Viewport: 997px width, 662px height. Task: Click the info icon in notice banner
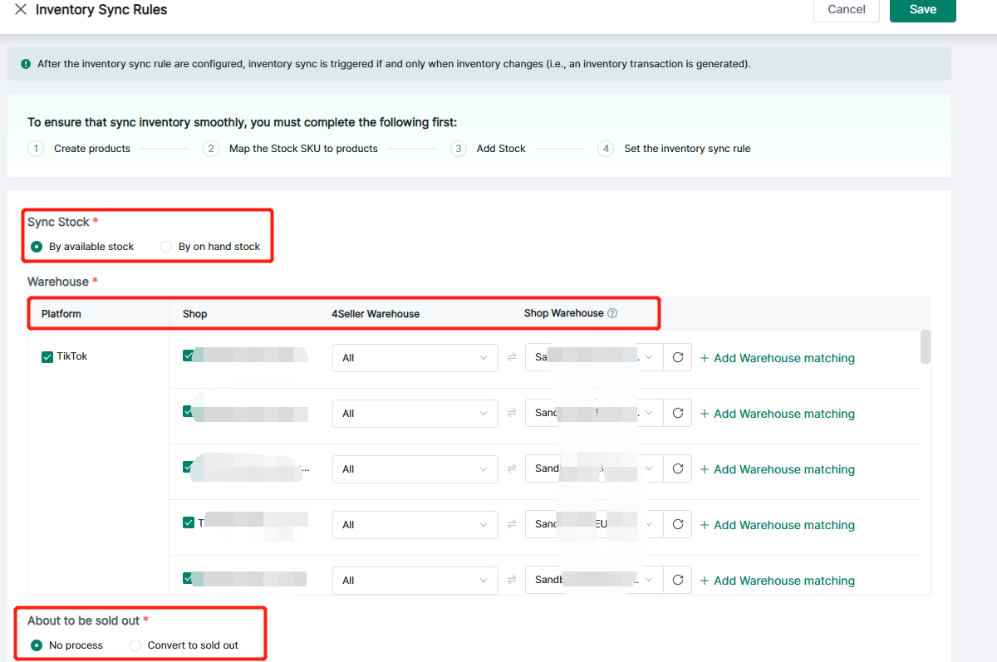(25, 64)
